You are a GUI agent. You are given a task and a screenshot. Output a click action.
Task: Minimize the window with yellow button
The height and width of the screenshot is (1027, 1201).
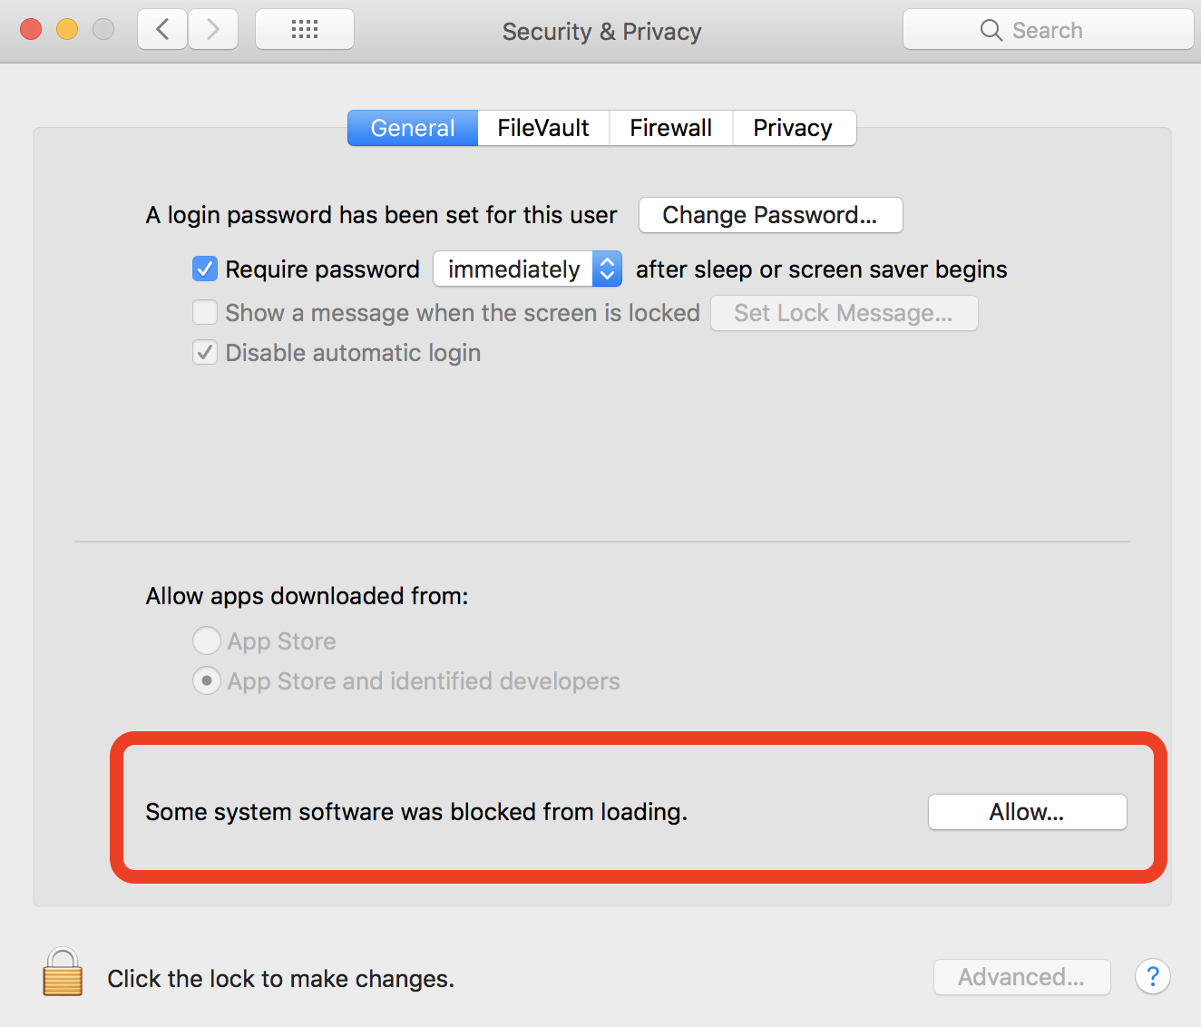coord(67,30)
